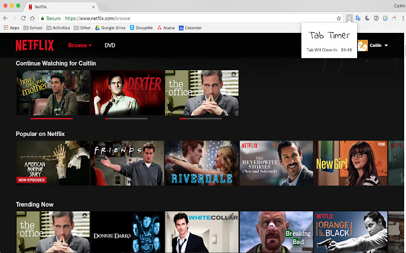Close the Netflix tab

93,7
